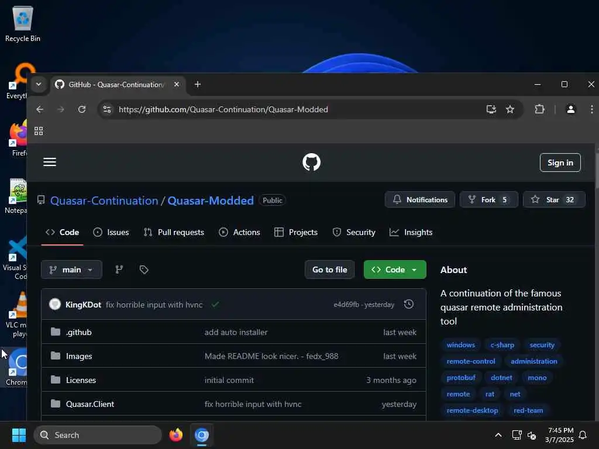Click the install app icon in address bar
This screenshot has height=449, width=599.
[491, 109]
